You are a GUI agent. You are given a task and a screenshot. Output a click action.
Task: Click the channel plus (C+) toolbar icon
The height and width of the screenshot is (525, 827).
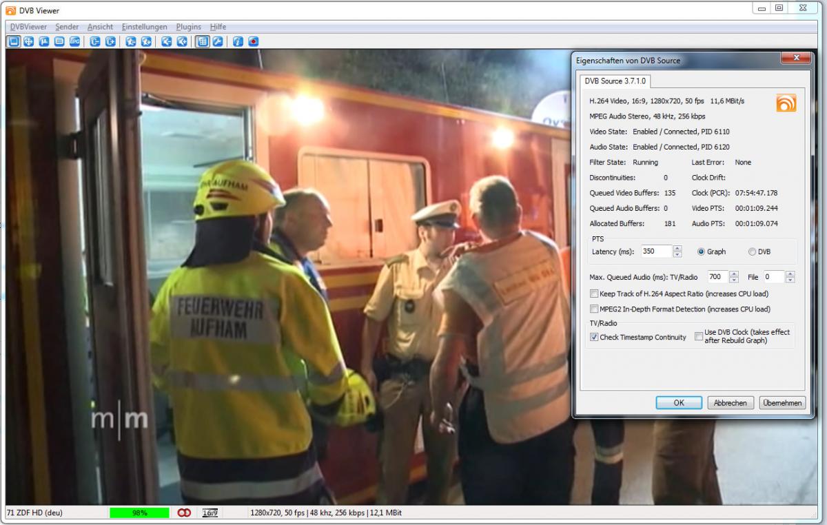point(110,41)
